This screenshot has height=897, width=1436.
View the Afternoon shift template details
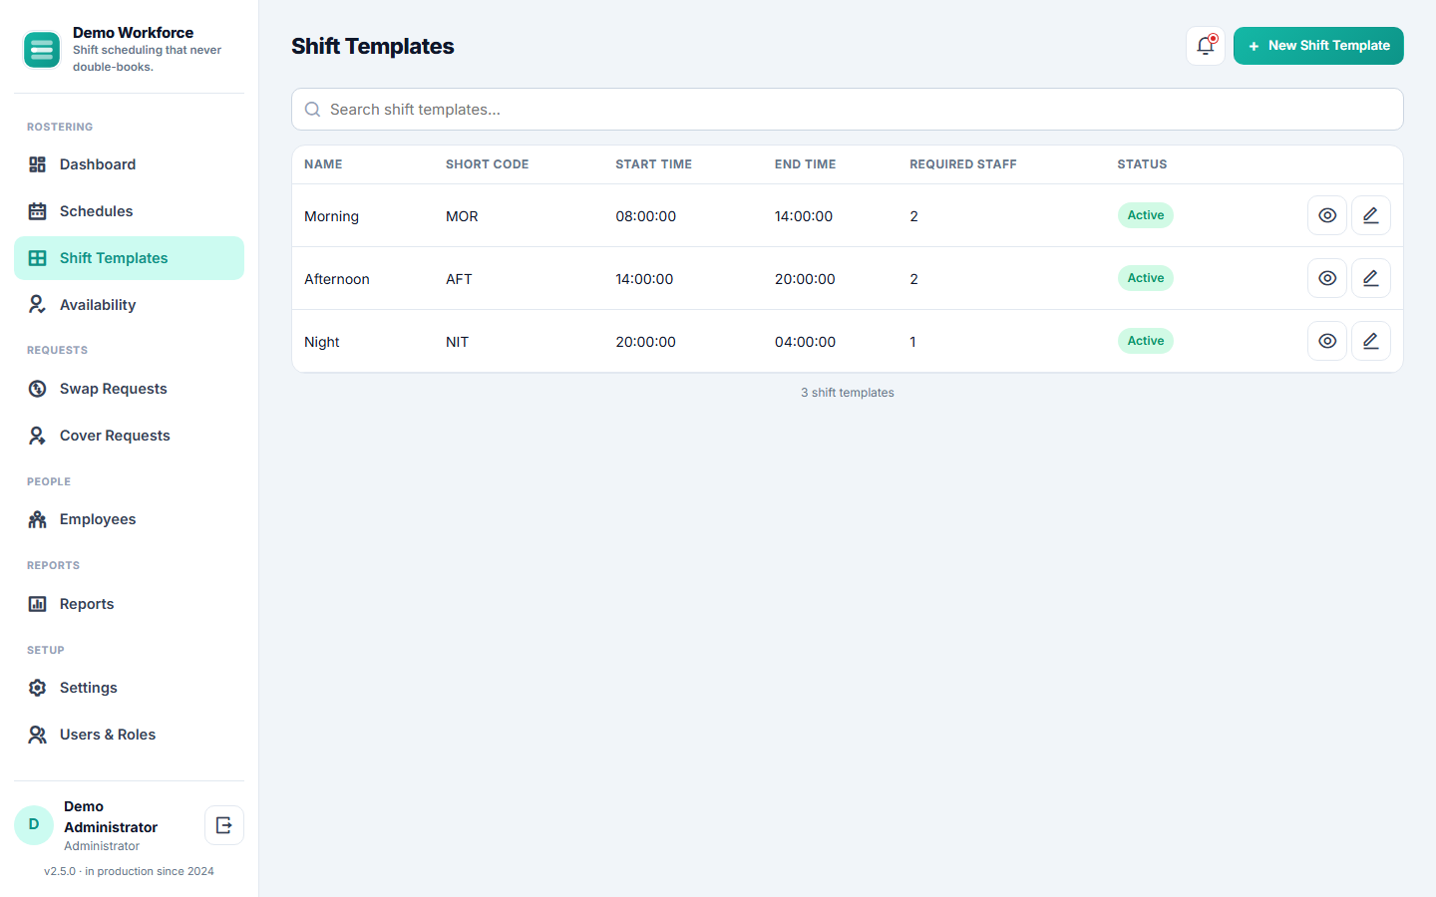[x=1327, y=278]
